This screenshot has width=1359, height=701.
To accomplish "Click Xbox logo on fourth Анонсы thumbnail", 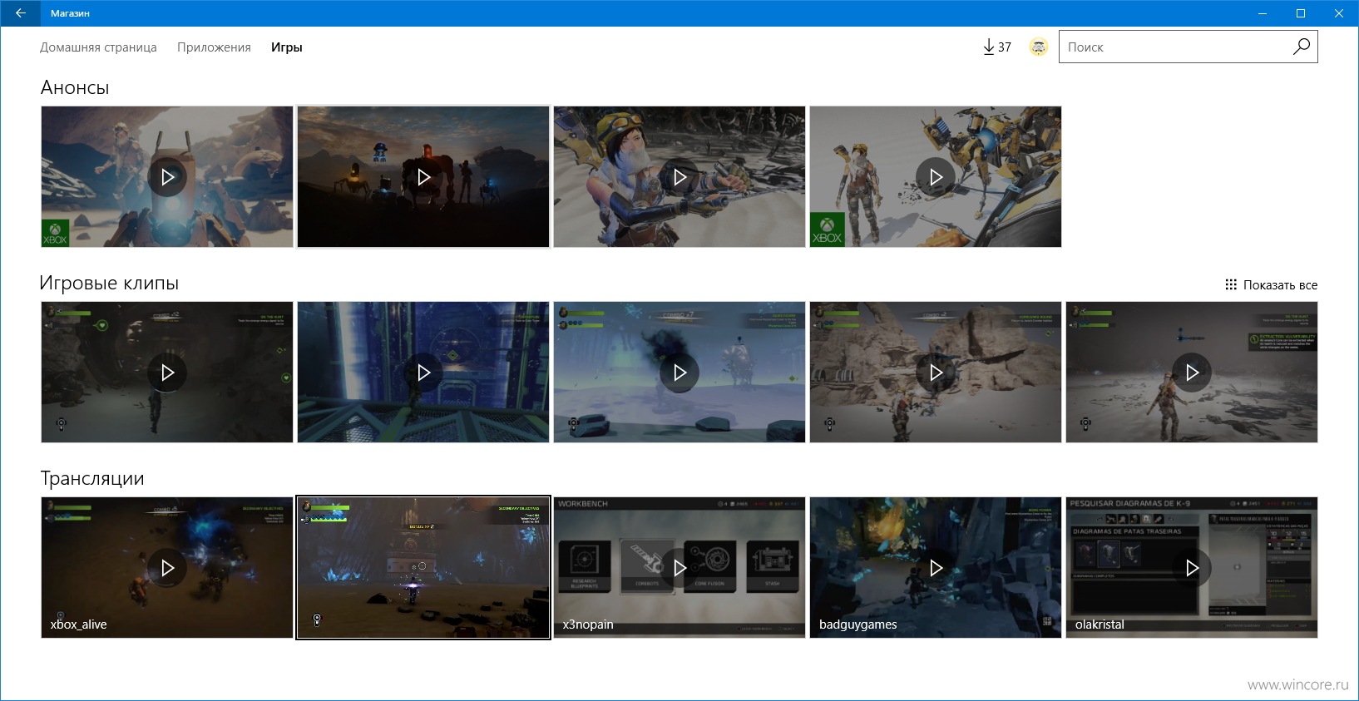I will (x=828, y=230).
